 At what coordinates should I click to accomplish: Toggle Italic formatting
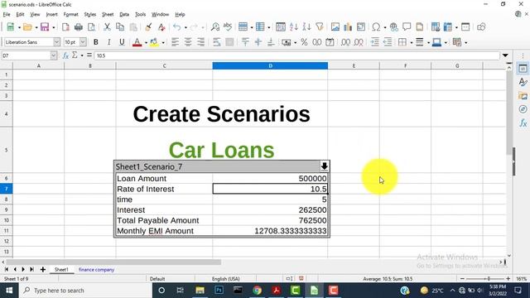coord(108,42)
